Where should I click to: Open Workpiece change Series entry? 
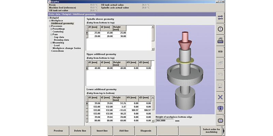tap(67, 48)
